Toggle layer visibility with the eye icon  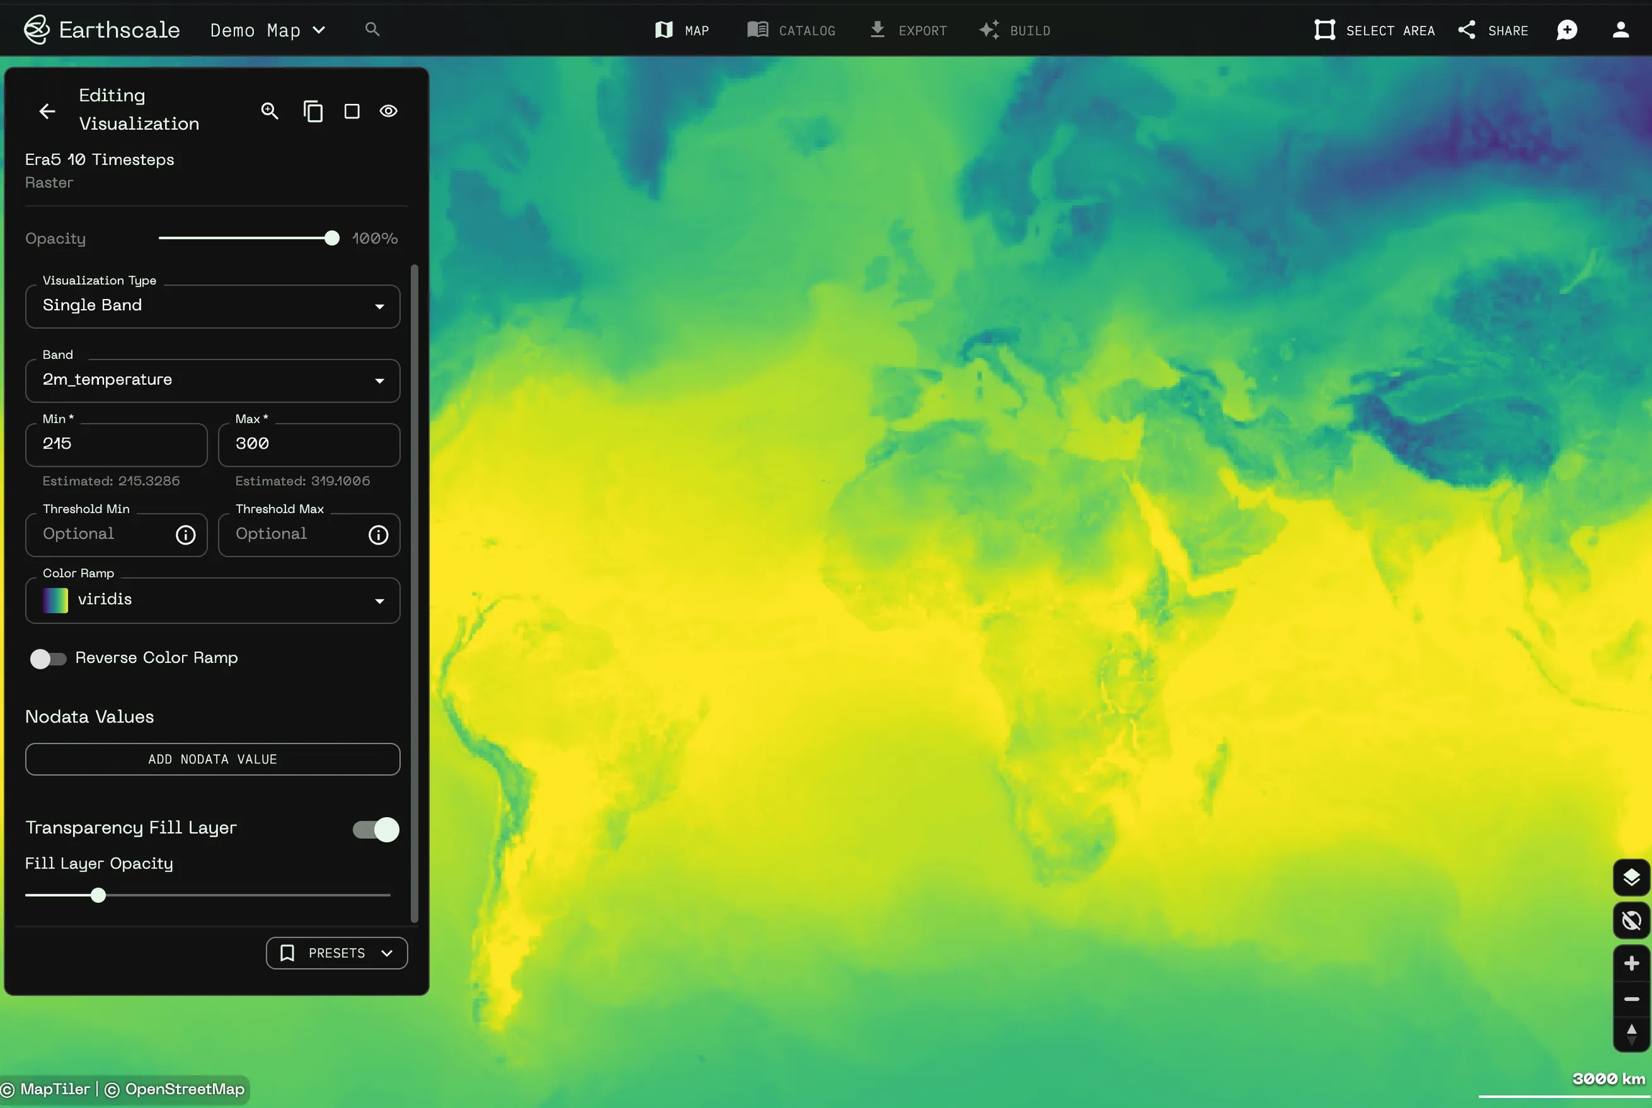389,111
